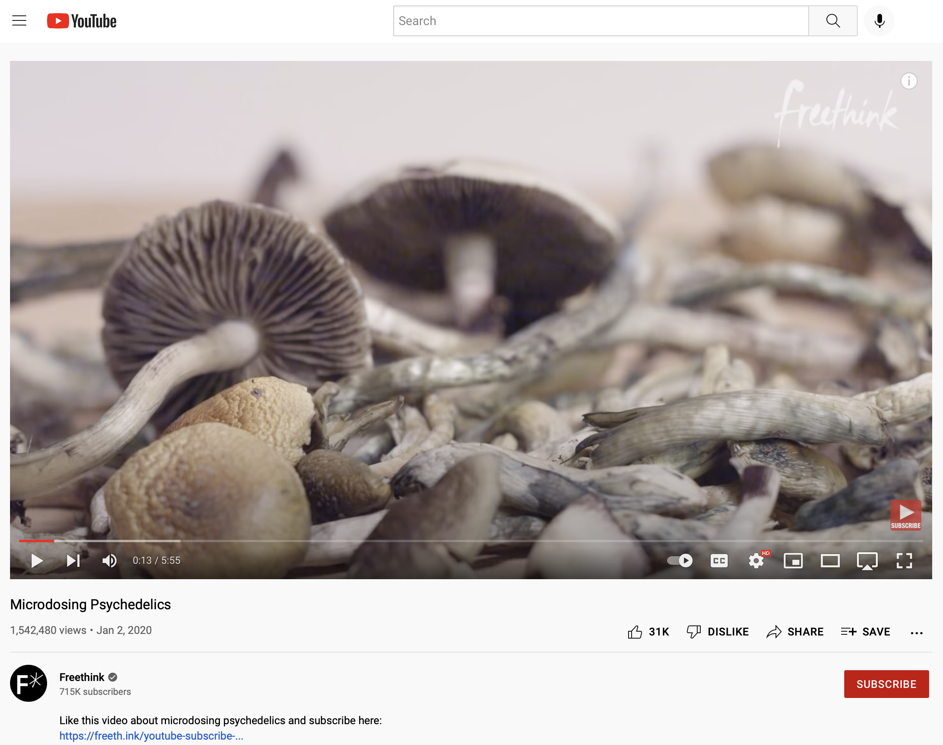Open the freeth.ink subscribe link
This screenshot has height=745, width=943.
coord(151,736)
